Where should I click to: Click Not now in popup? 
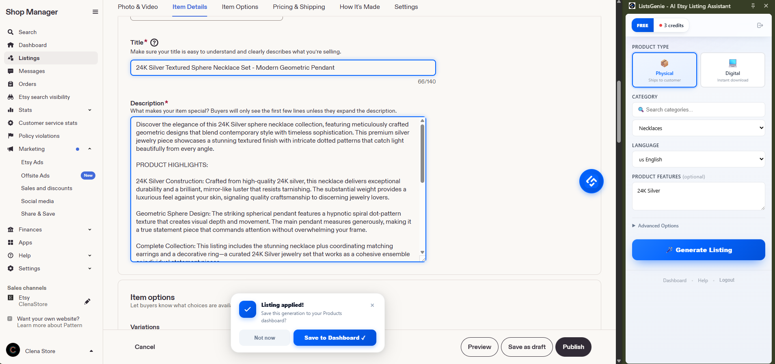coord(265,338)
